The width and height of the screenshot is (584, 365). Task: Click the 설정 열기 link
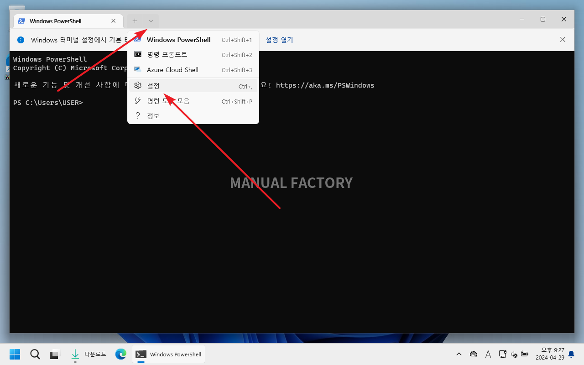[x=279, y=40]
